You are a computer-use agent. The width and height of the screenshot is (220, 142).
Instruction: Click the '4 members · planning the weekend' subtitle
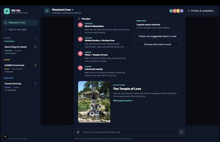(67, 13)
